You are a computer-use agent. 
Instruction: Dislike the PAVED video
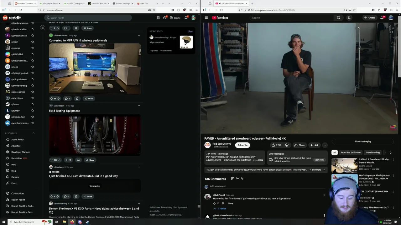tap(287, 145)
